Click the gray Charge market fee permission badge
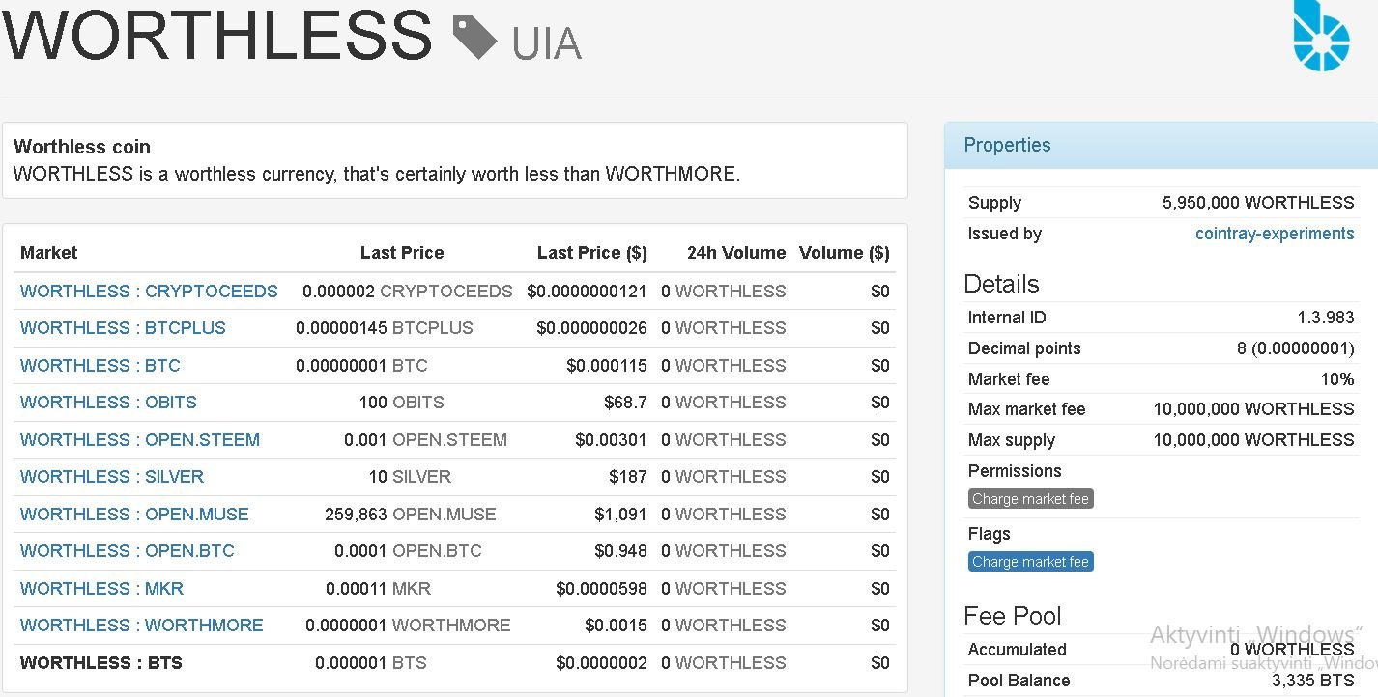The image size is (1378, 697). click(x=1031, y=499)
